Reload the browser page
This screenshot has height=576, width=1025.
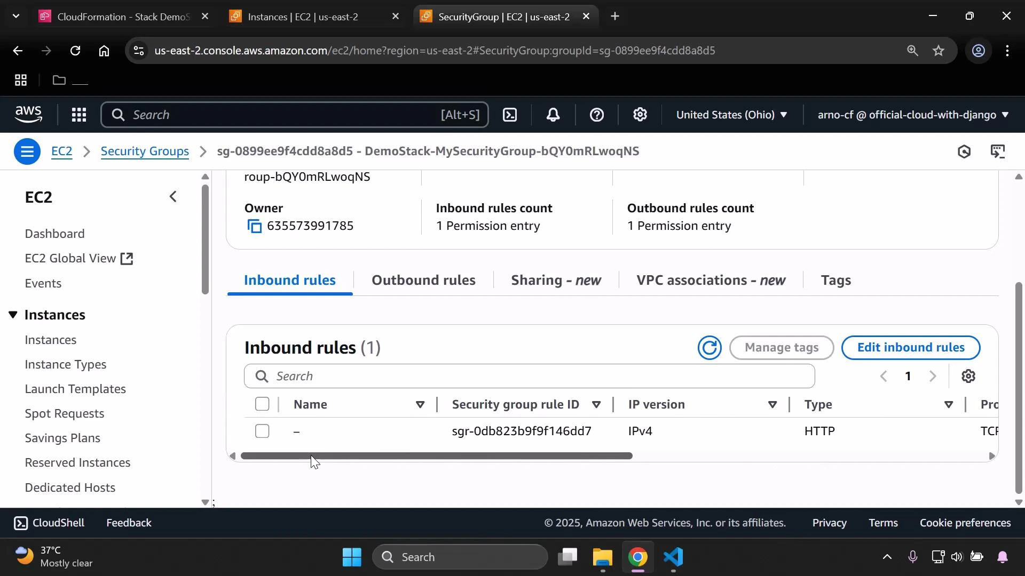[x=75, y=51]
